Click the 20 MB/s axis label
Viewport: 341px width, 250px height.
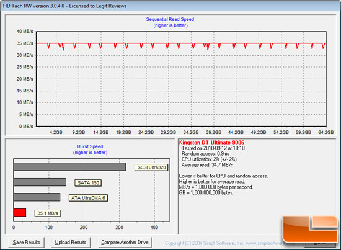coord(25,79)
